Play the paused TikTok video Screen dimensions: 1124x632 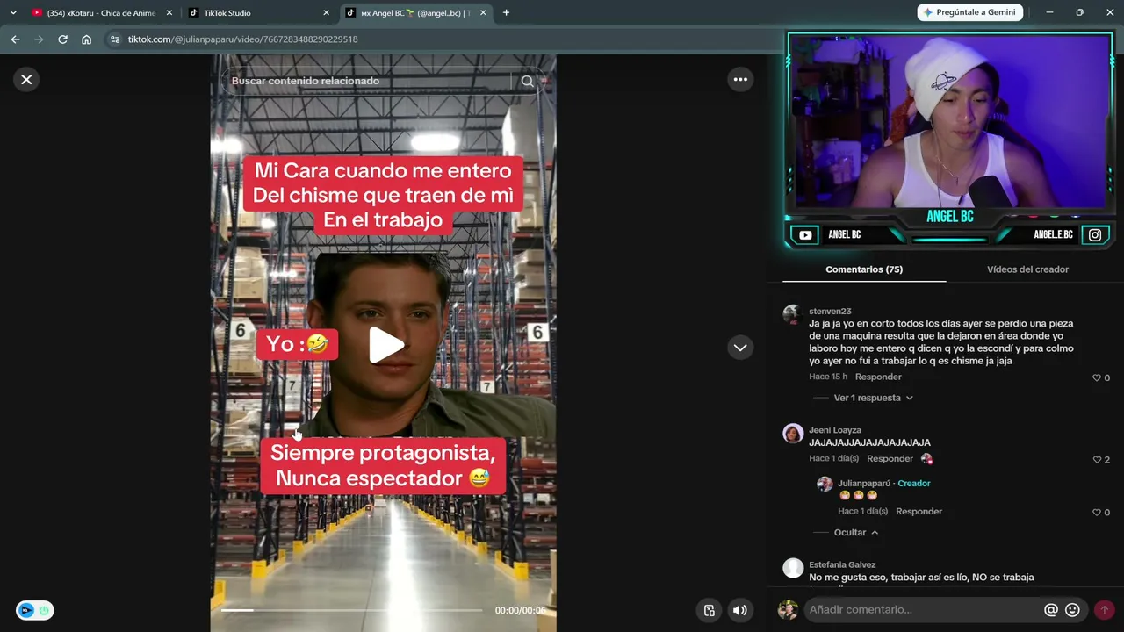pyautogui.click(x=385, y=345)
